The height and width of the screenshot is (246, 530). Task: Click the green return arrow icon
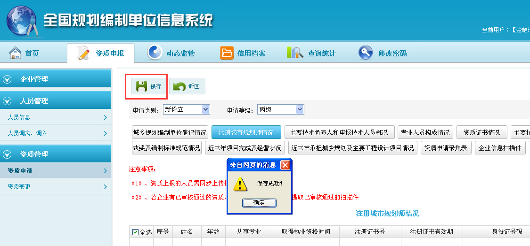[x=179, y=86]
